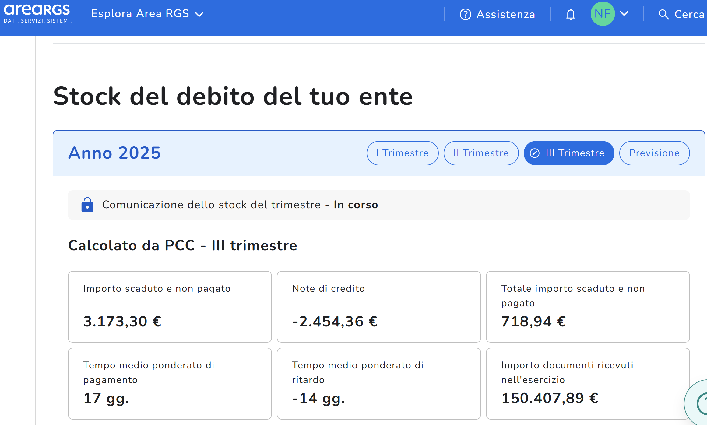Switch to the II Trimestre tab
Image resolution: width=707 pixels, height=425 pixels.
481,153
